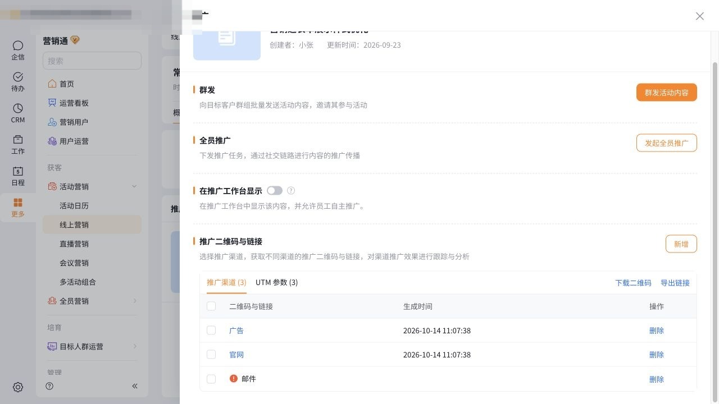This screenshot has width=719, height=404.
Task: Open the 日程 calendar icon
Action: [x=18, y=171]
